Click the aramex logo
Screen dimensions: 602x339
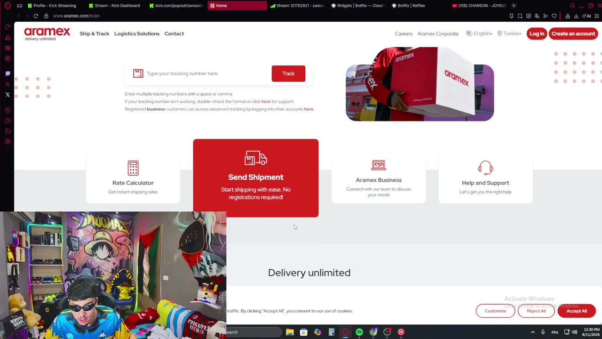[47, 34]
